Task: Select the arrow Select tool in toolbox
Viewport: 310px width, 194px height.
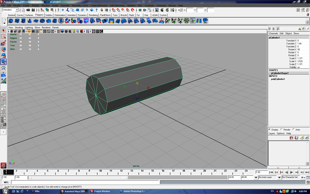Action: pos(3,30)
